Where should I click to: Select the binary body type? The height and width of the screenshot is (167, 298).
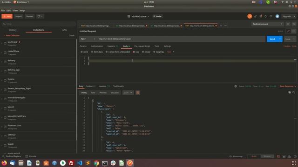(x=146, y=52)
